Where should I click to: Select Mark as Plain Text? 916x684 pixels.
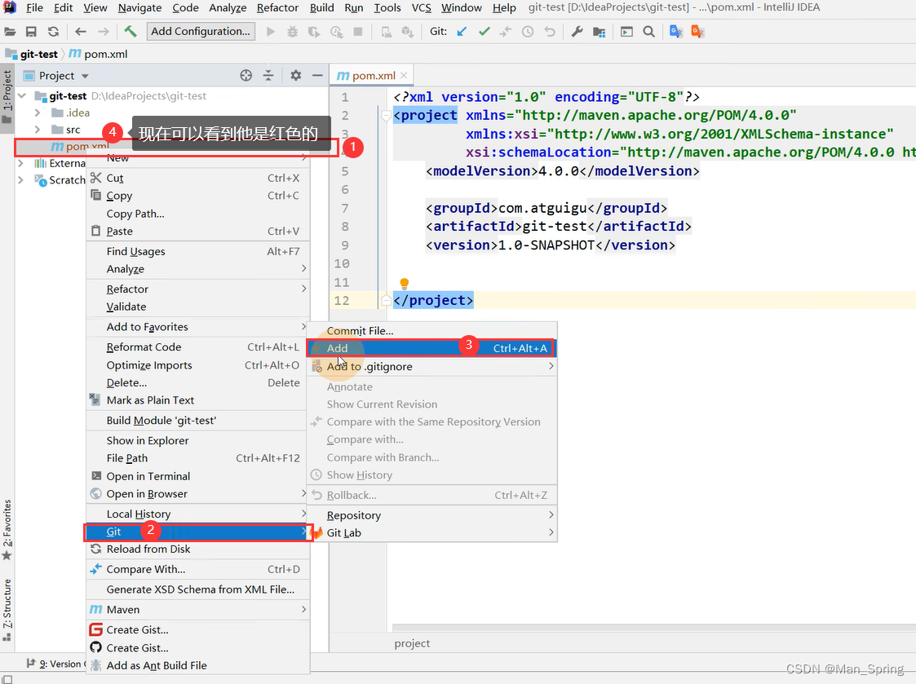(197, 400)
